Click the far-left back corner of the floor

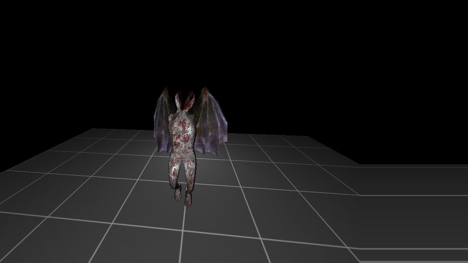click(94, 129)
